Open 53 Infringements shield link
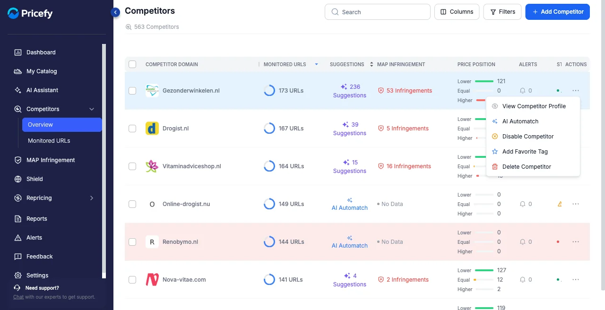 [x=405, y=91]
